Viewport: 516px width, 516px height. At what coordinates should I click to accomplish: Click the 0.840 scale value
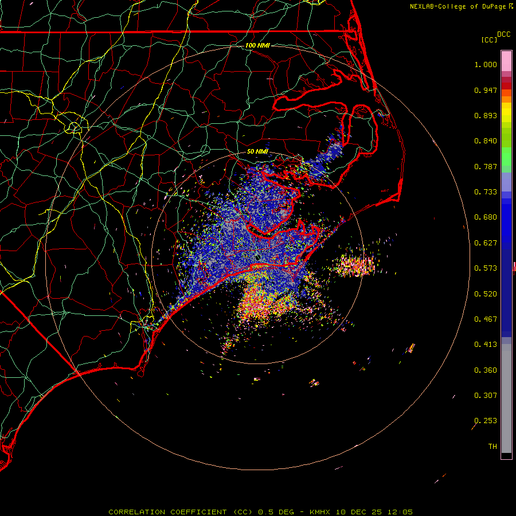point(486,141)
